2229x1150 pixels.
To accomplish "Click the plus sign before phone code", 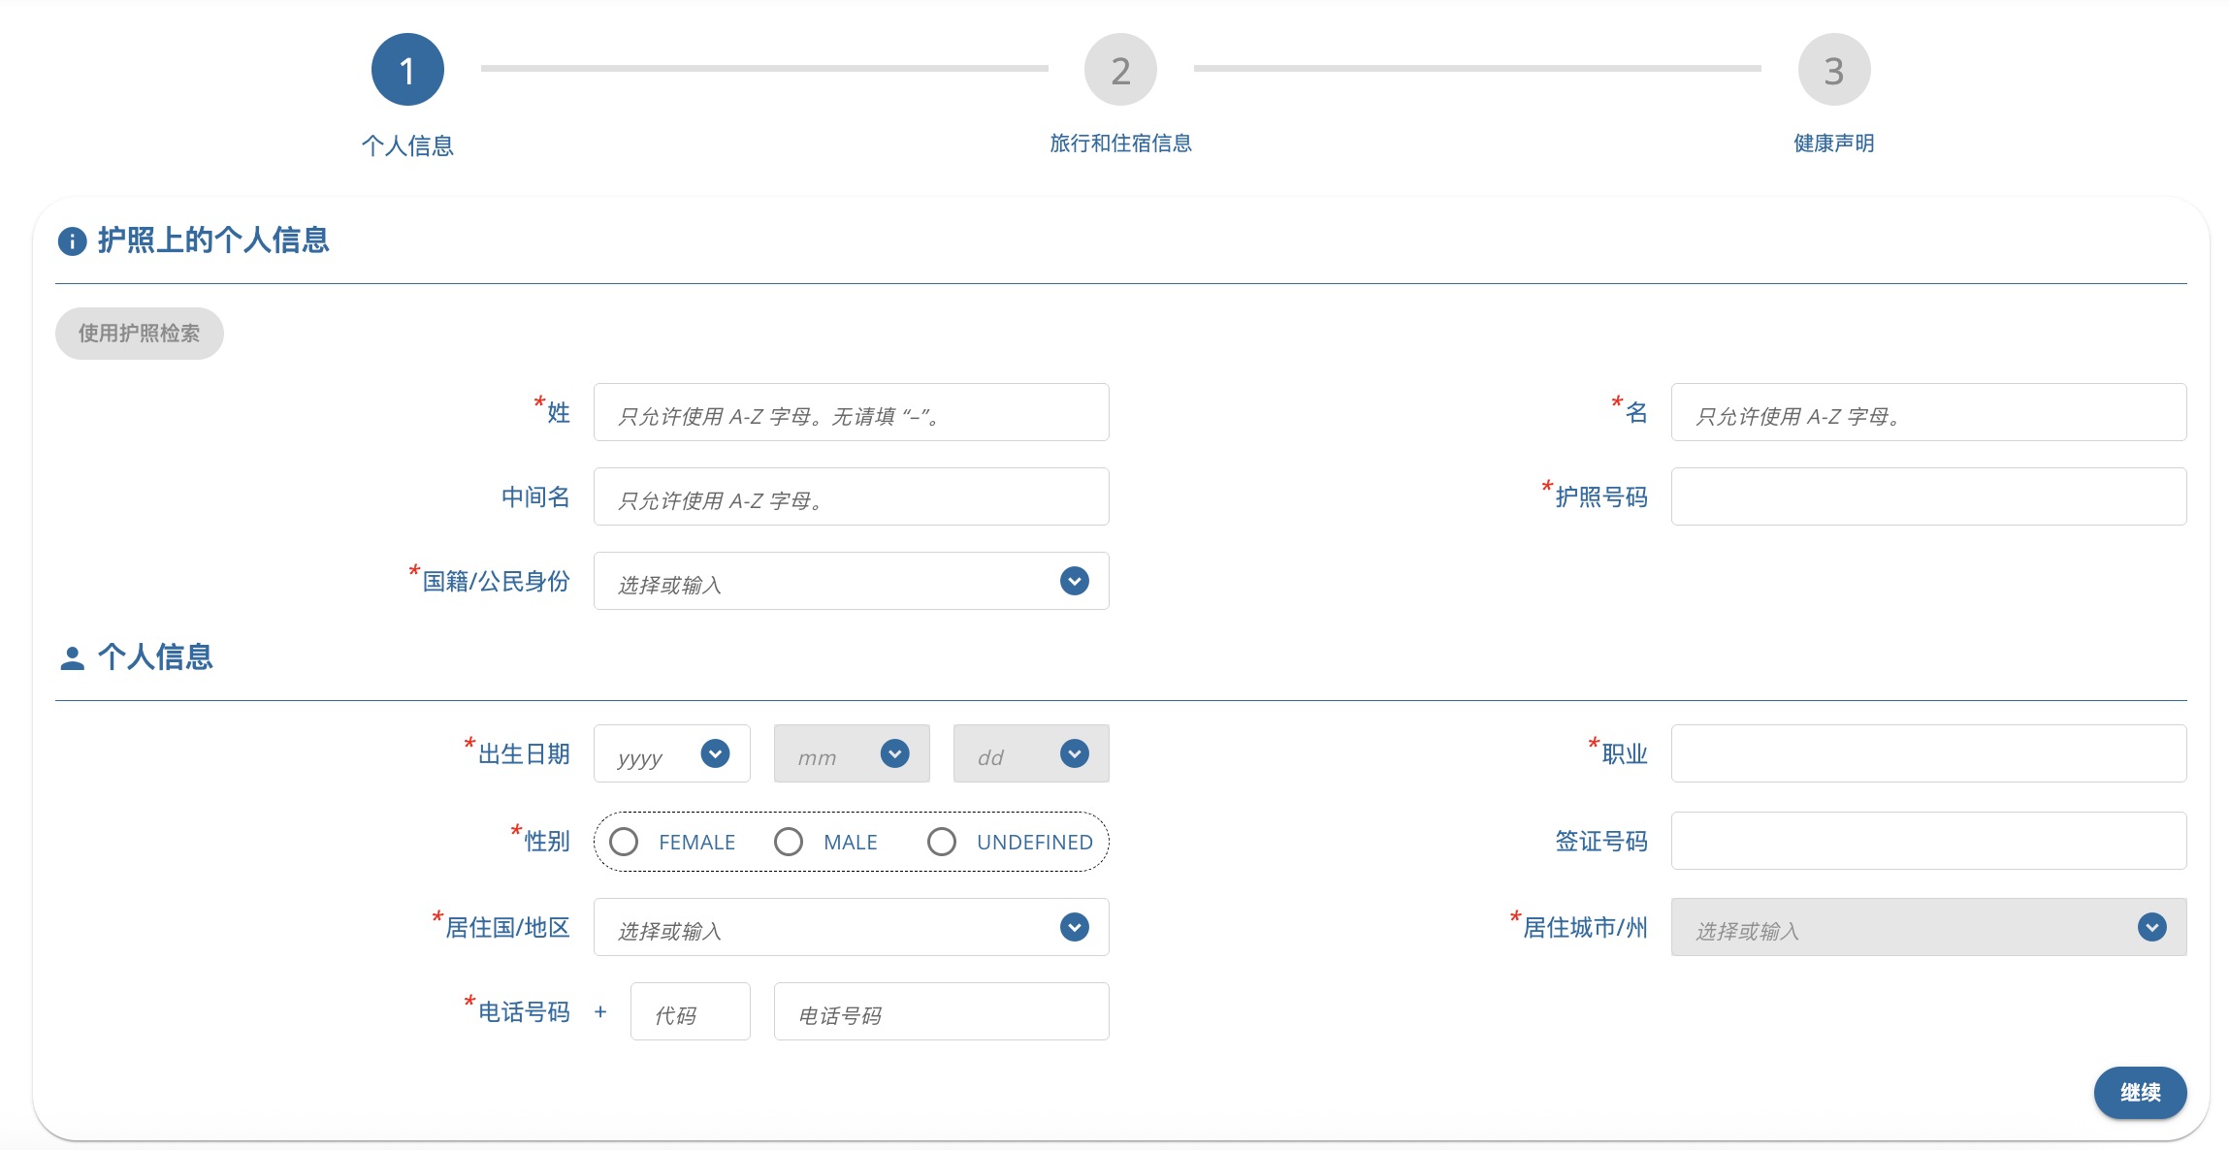I will click(x=600, y=1011).
